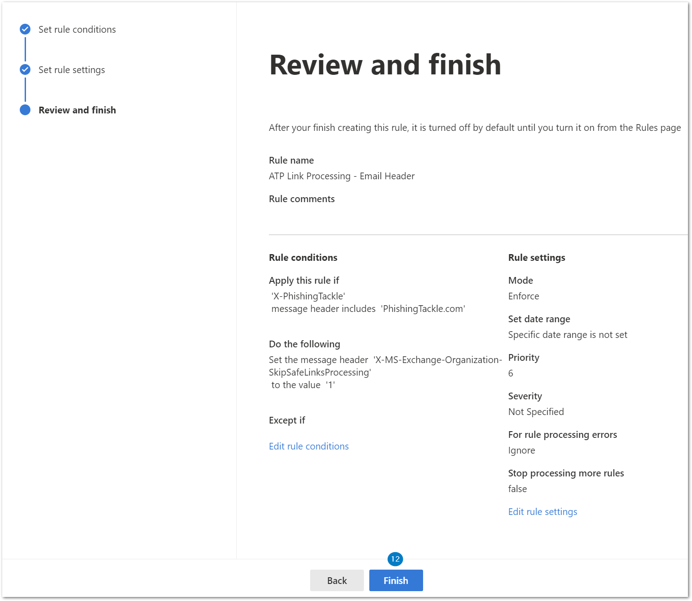
Task: Click 'Specific date range is not set' text
Action: [x=568, y=335]
